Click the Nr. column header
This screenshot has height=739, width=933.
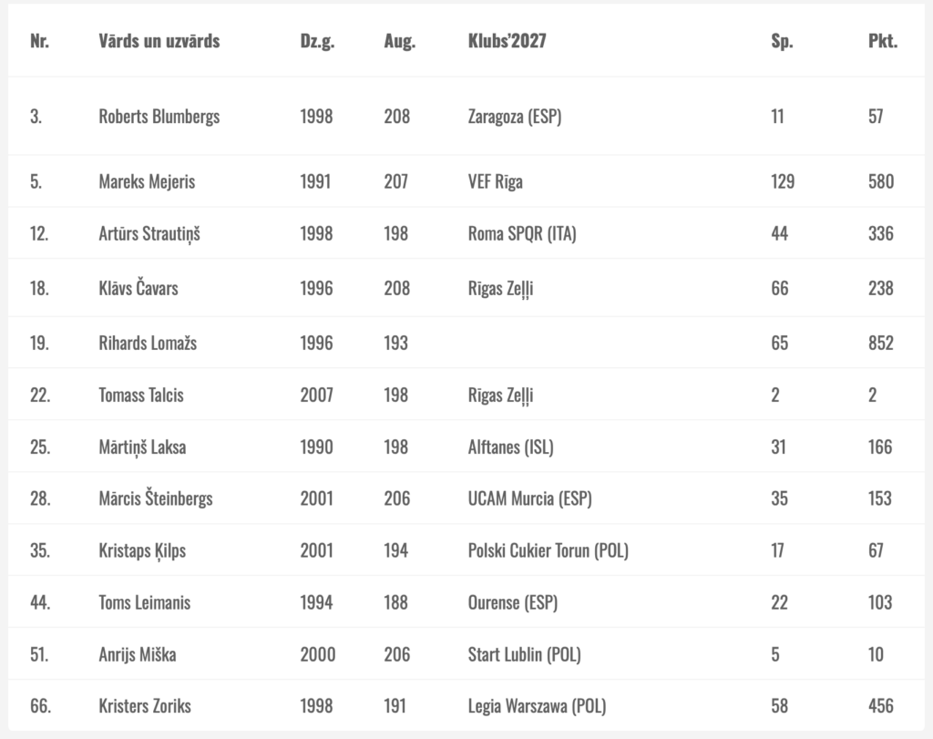tap(39, 41)
